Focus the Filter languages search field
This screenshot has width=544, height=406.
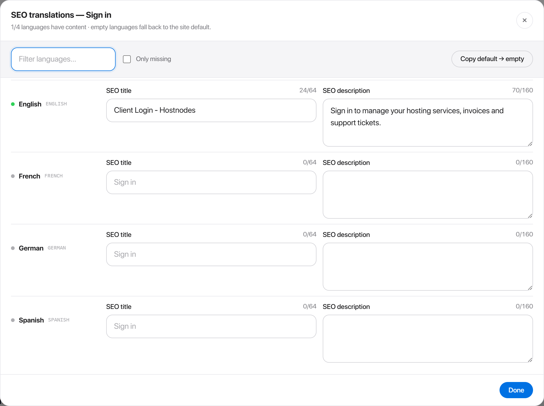click(63, 59)
